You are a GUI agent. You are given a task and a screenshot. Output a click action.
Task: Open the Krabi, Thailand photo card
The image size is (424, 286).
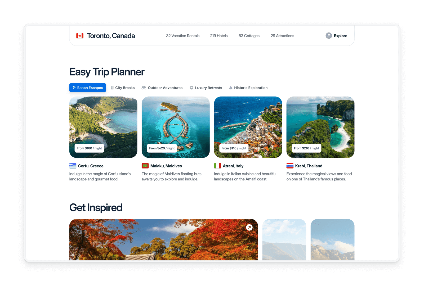(x=320, y=127)
